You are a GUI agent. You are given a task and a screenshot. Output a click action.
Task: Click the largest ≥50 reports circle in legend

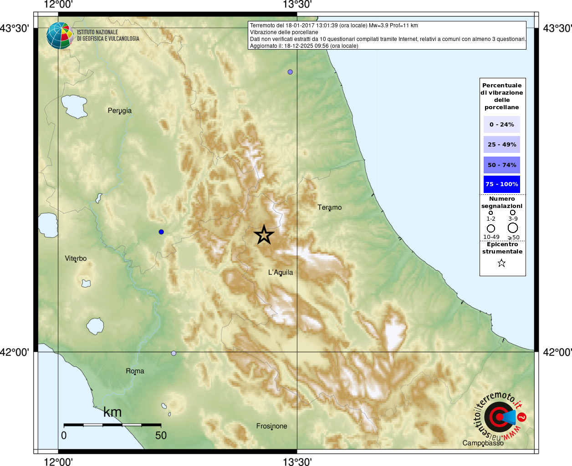point(513,228)
